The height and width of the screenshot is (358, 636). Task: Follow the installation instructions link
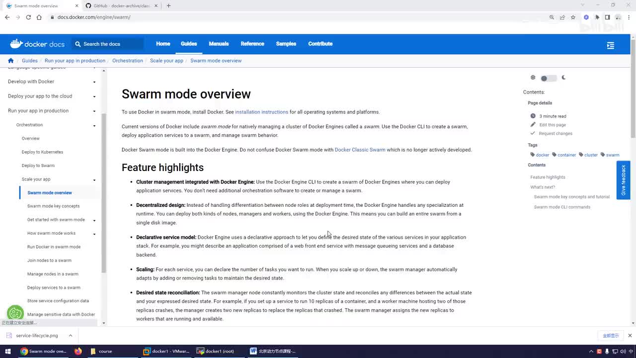pyautogui.click(x=261, y=112)
